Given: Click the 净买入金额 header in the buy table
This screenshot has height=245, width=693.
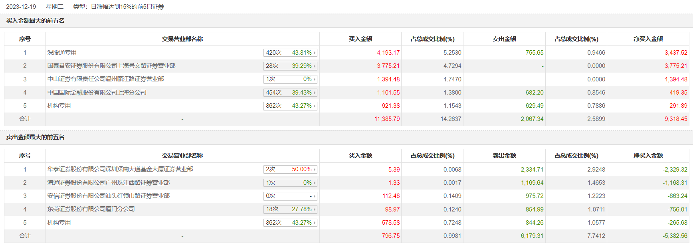Looking at the screenshot, I should [x=648, y=39].
